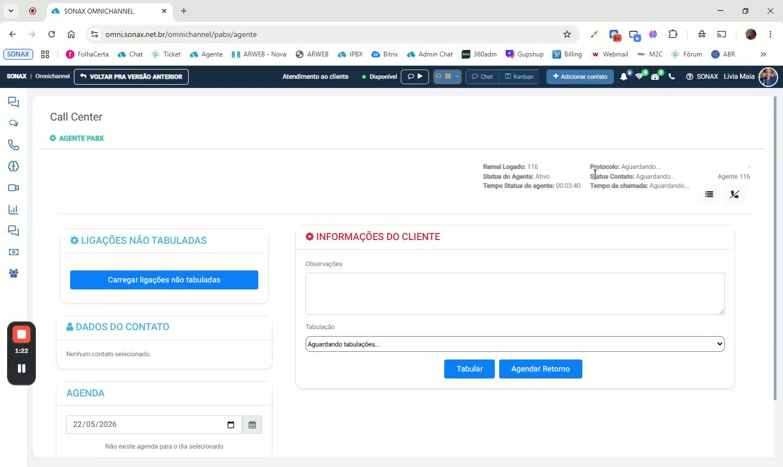Click Voltar pra versão anterior button
The width and height of the screenshot is (783, 467).
[131, 77]
